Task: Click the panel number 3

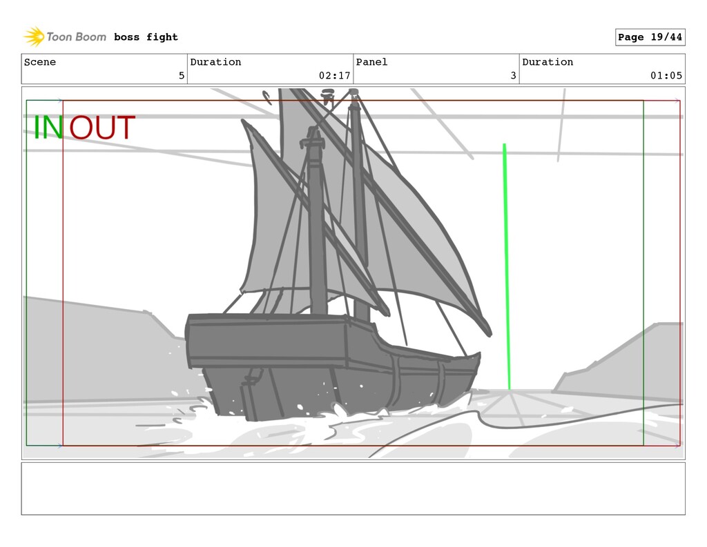Action: pos(513,76)
